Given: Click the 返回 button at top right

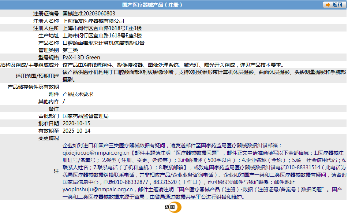Looking at the screenshot, I should 334,5.
